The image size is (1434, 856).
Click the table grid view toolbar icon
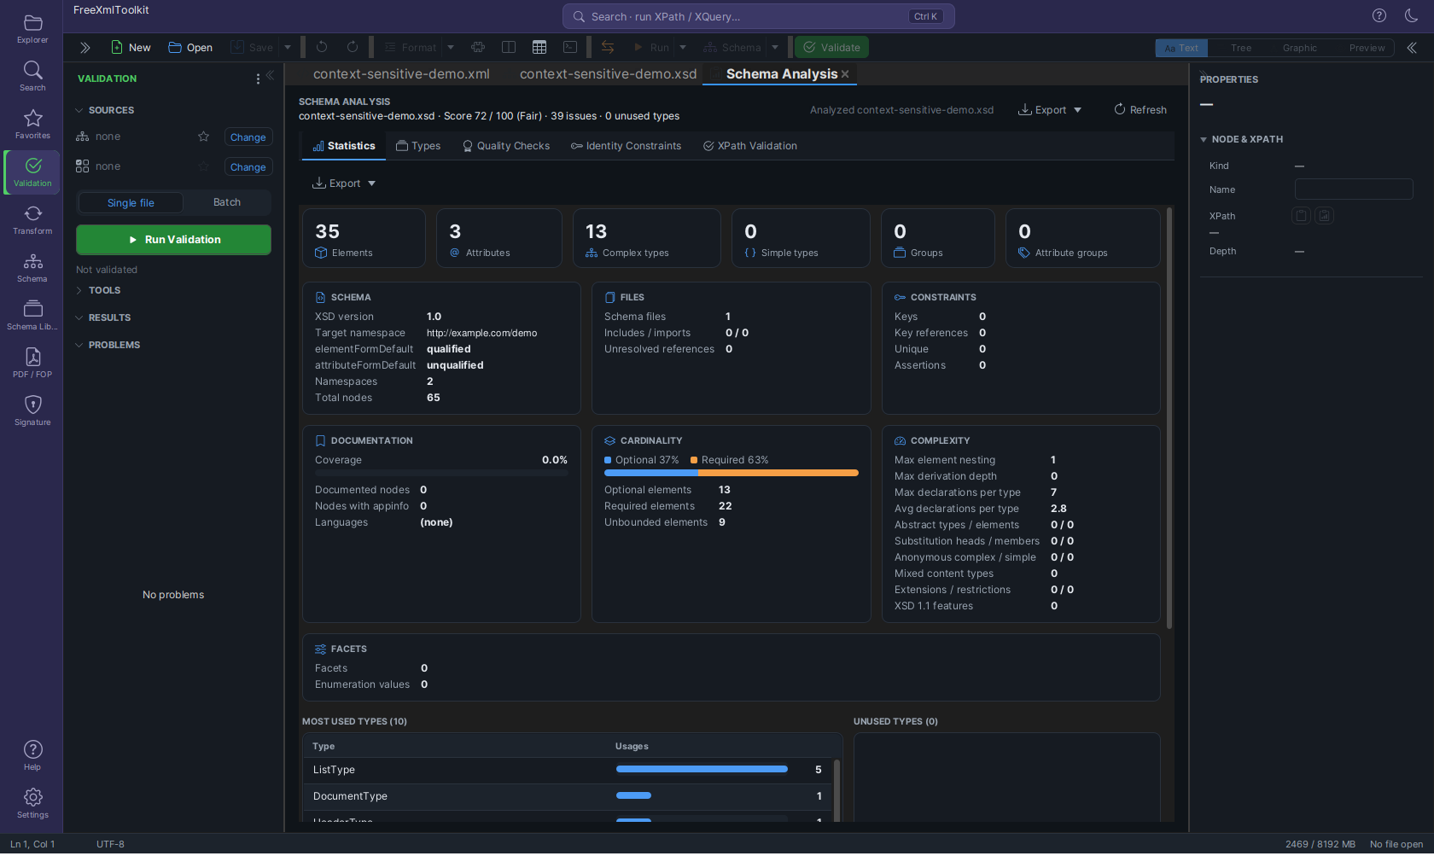pyautogui.click(x=539, y=48)
